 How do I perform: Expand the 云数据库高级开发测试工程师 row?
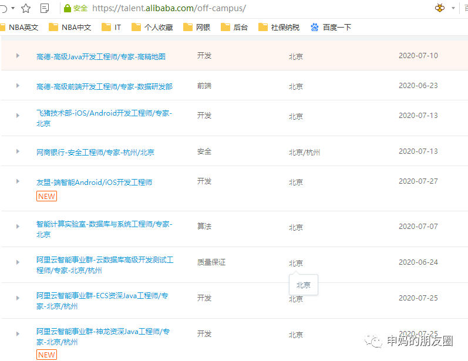(18, 262)
